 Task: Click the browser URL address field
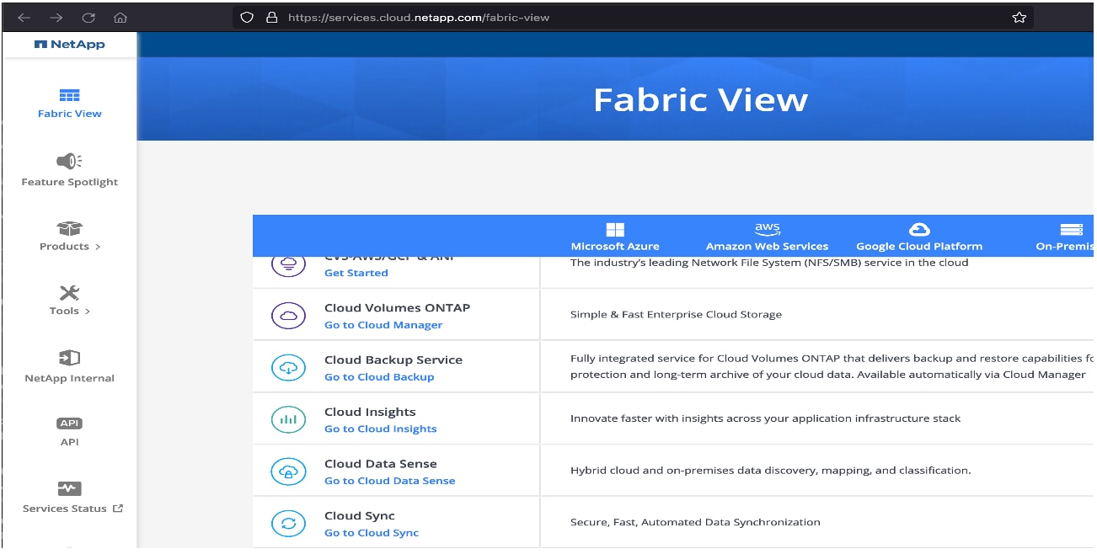590,18
